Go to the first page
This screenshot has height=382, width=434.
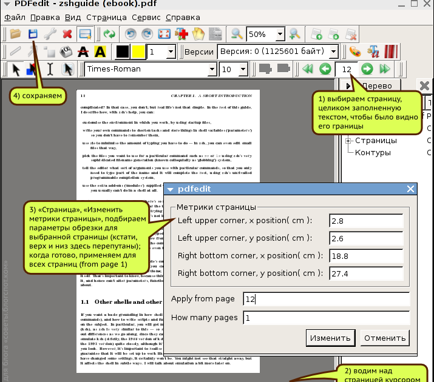click(x=308, y=69)
